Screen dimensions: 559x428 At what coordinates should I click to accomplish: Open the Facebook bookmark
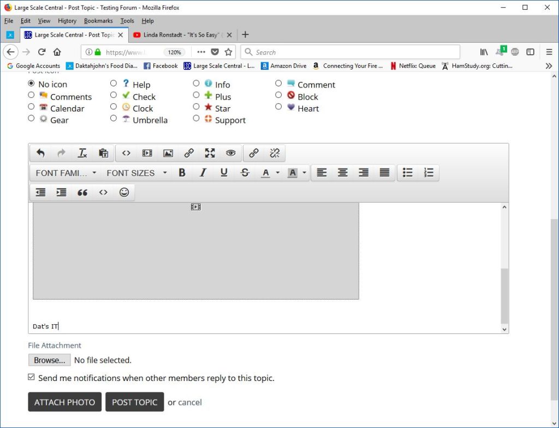pos(160,66)
